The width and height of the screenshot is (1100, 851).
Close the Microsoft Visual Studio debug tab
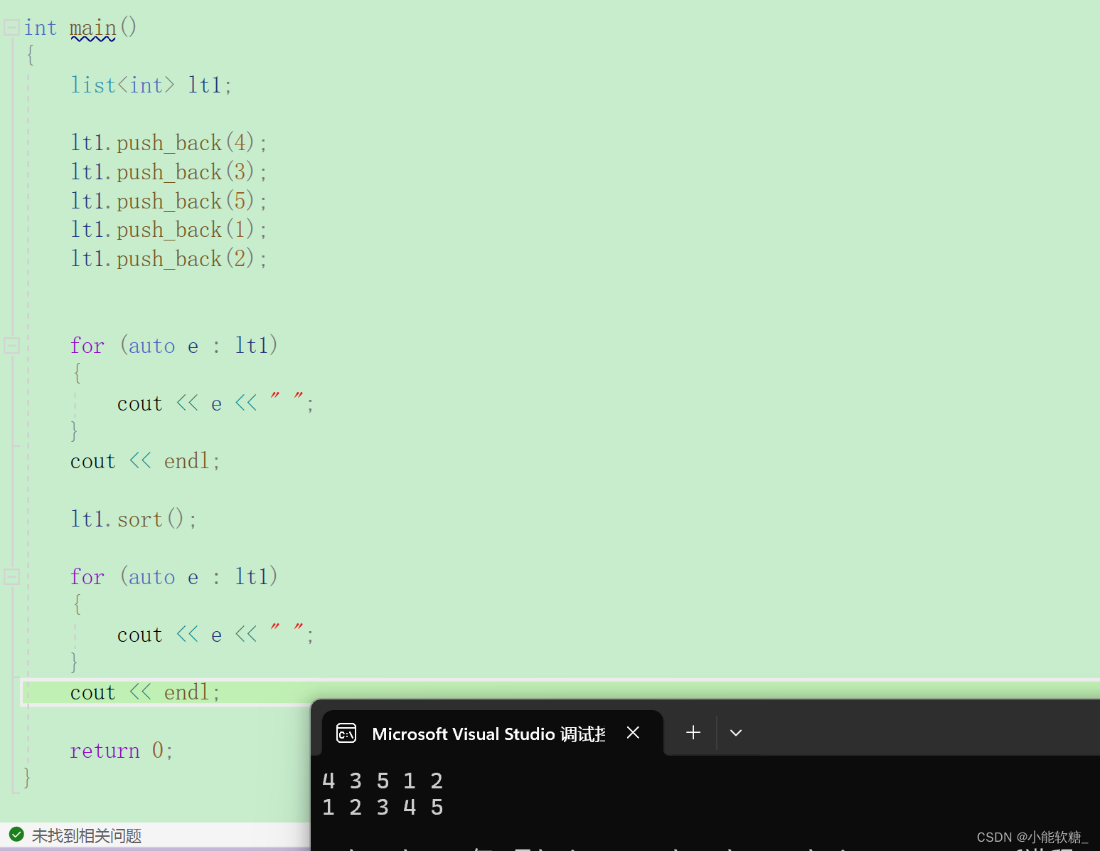point(634,733)
